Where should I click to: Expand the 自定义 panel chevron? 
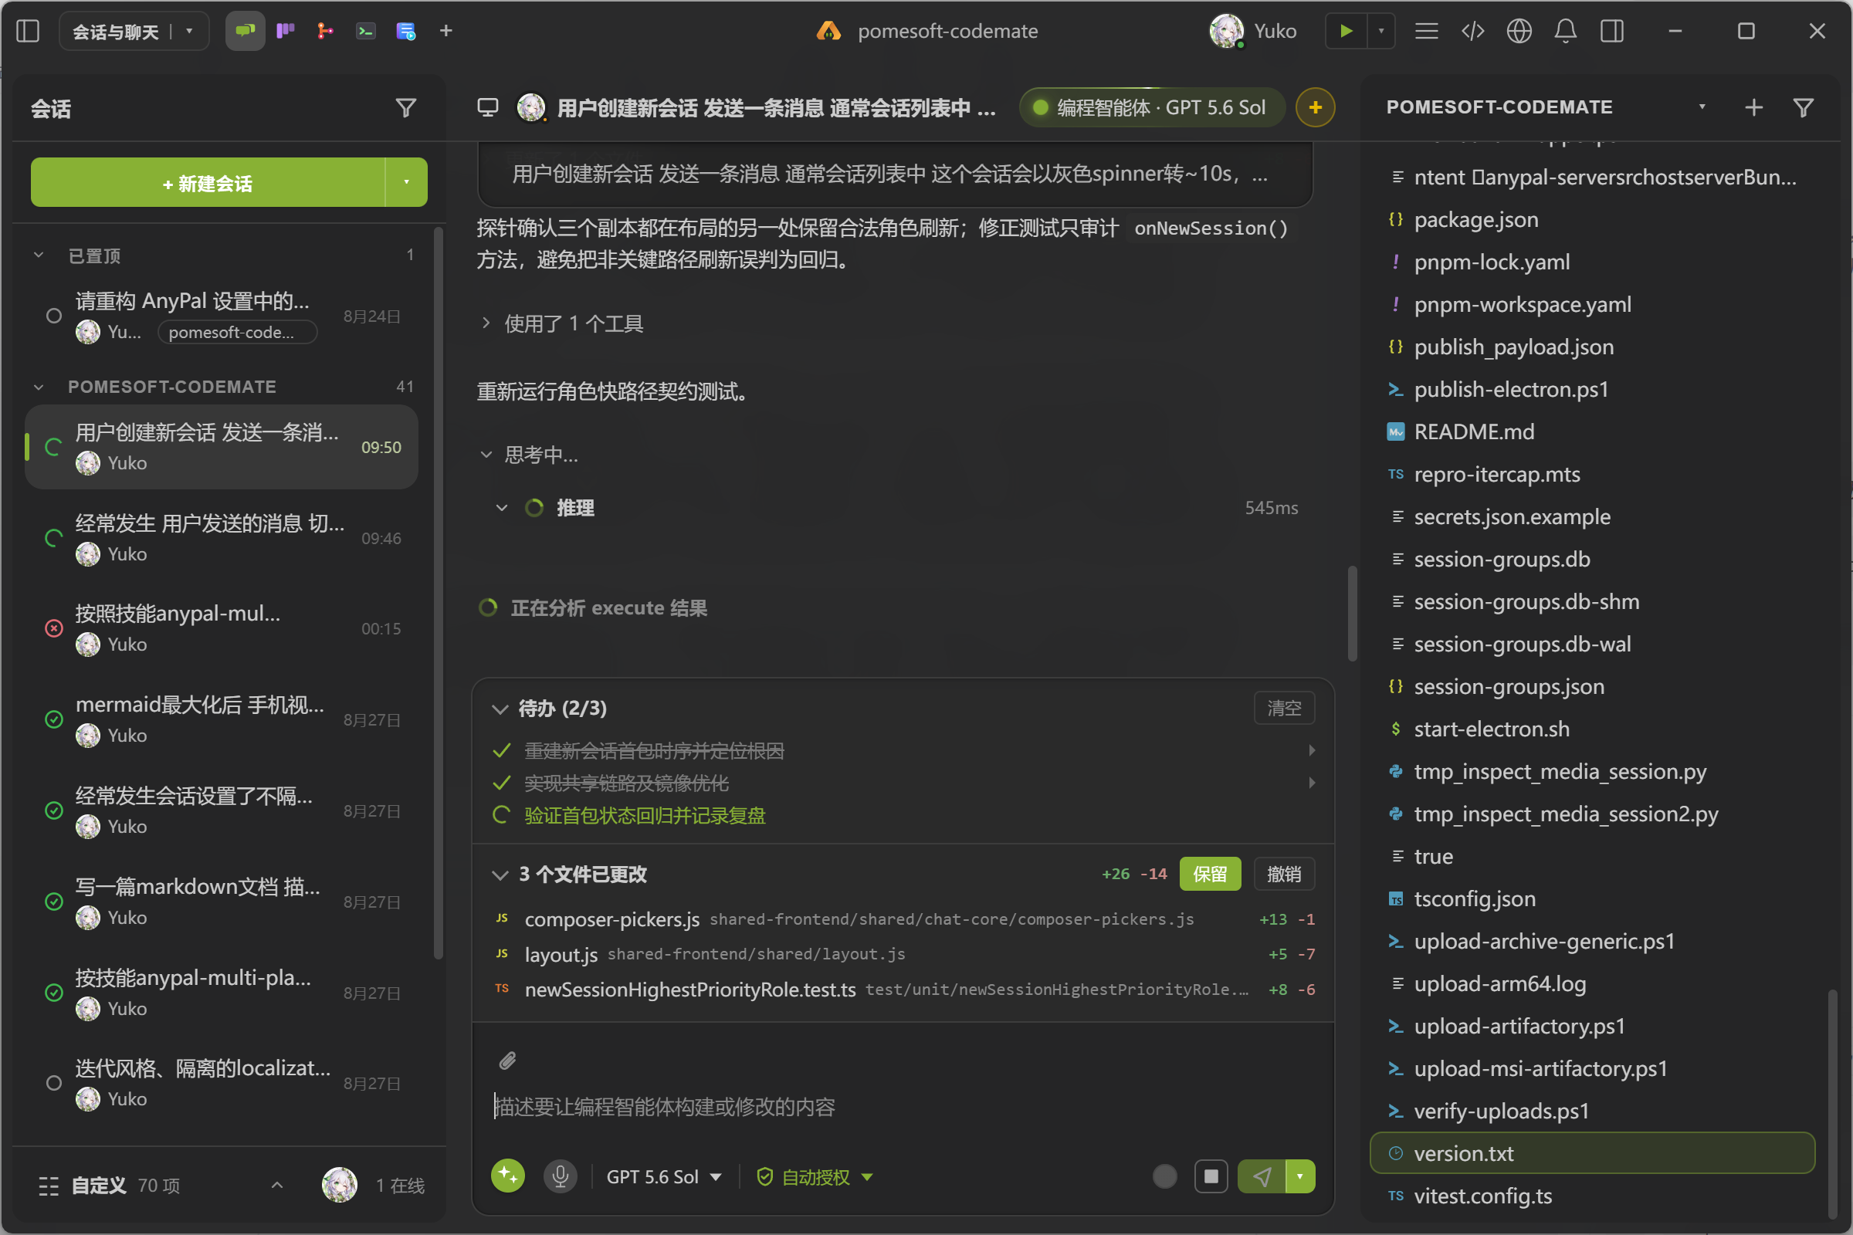point(277,1186)
